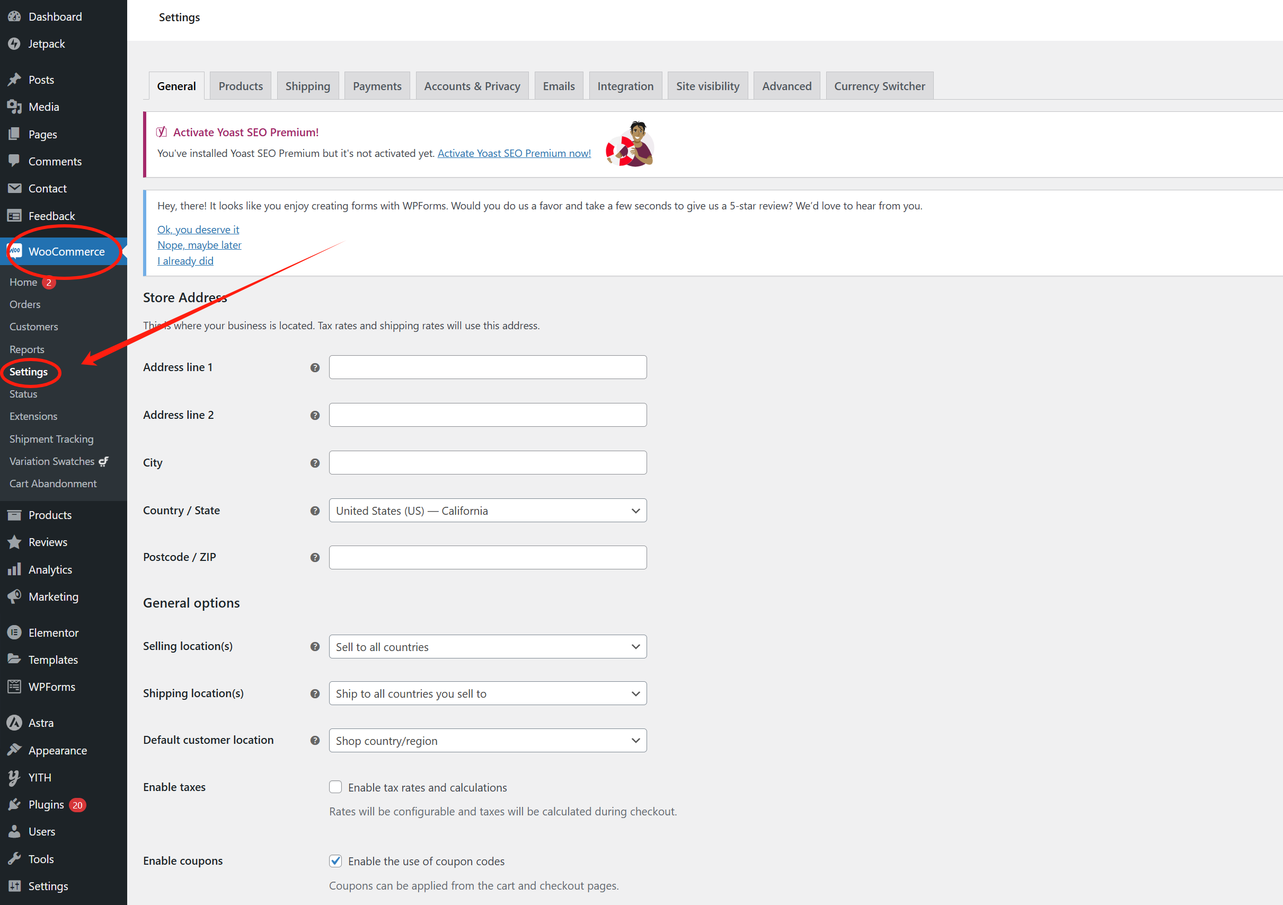
Task: Enable tax rates and calculations checkbox
Action: (x=335, y=786)
